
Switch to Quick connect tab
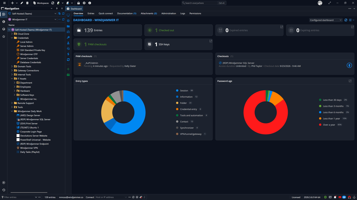106,14
